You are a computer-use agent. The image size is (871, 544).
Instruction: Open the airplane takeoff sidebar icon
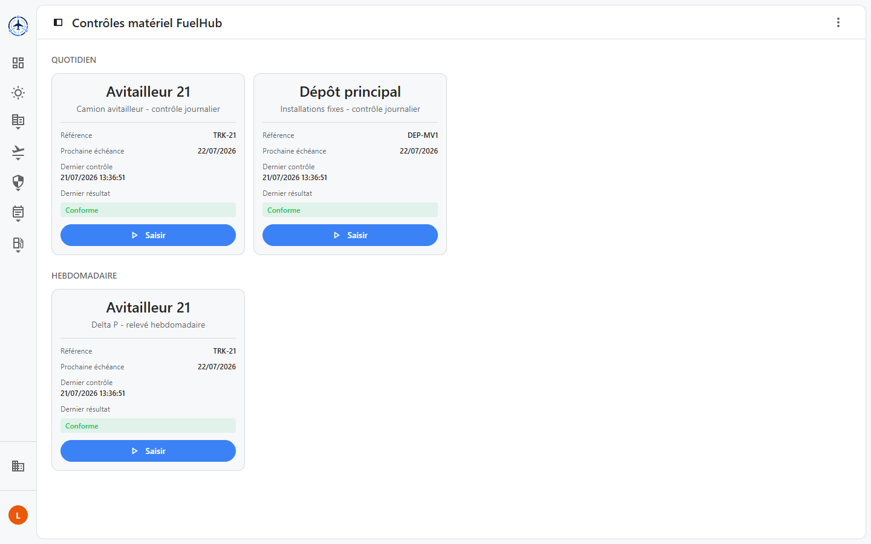click(x=18, y=152)
